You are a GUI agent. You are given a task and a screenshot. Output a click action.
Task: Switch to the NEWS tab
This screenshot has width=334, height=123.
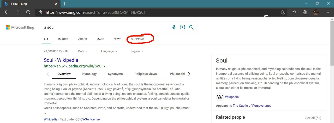tap(117, 39)
